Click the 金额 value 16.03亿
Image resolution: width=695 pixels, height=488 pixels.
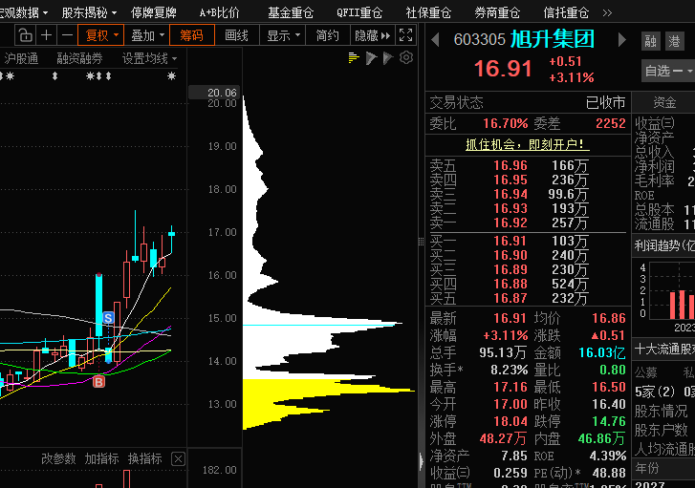point(601,352)
